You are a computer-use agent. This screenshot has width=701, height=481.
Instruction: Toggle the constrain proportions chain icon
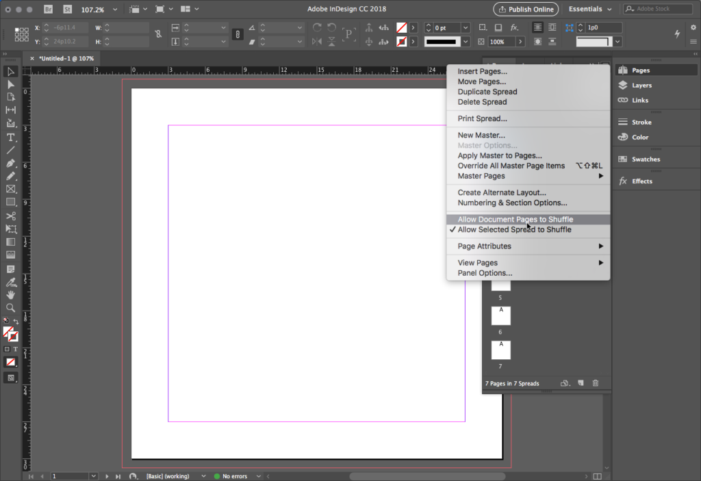tap(159, 34)
